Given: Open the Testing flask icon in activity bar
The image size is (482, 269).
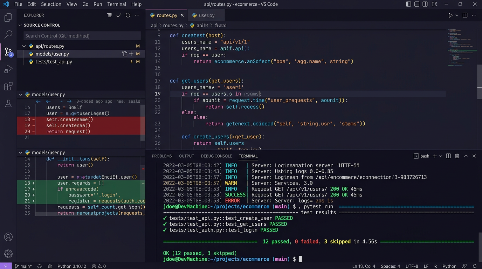Looking at the screenshot, I should click(x=8, y=104).
